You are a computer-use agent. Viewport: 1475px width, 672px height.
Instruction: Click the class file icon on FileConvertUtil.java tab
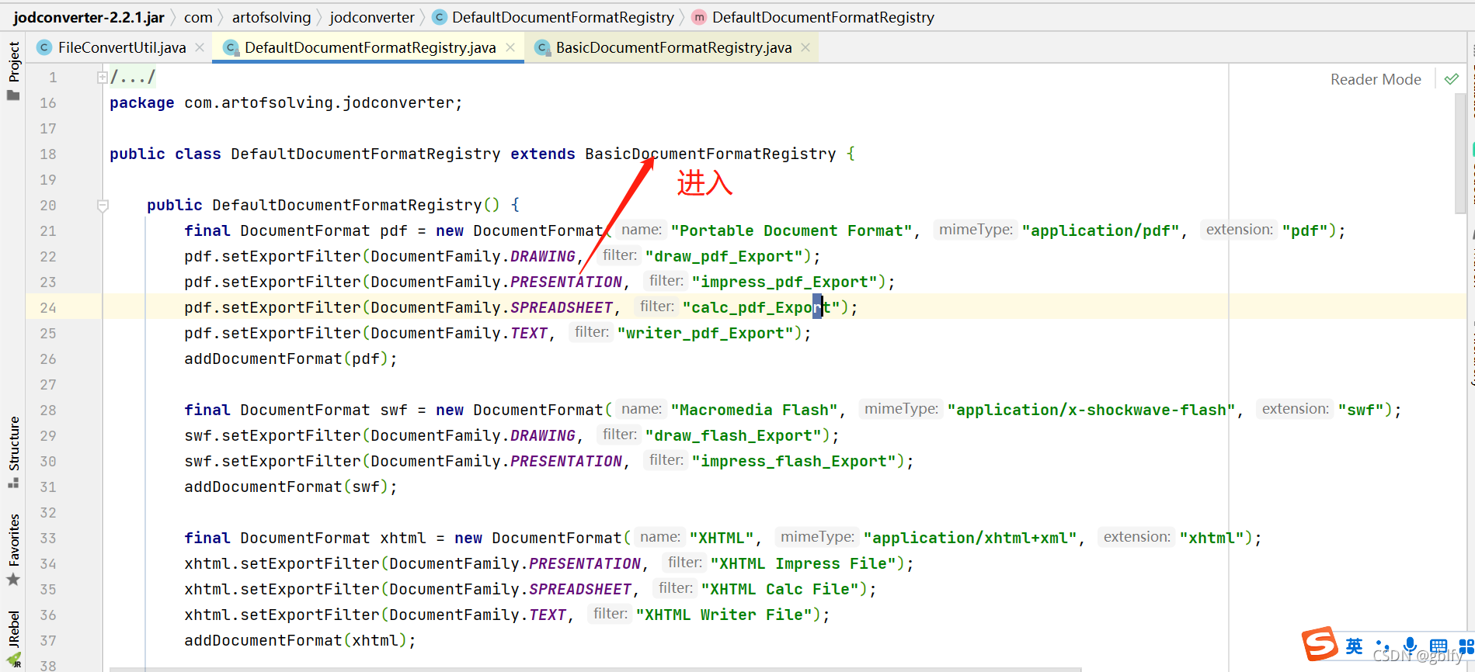(x=44, y=47)
